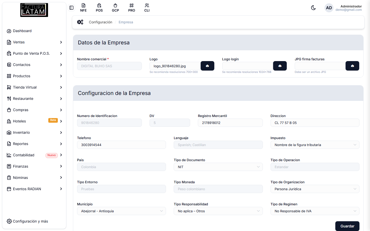Upload a file for Logo
Viewport: 370px width, 231px height.
[x=207, y=66]
